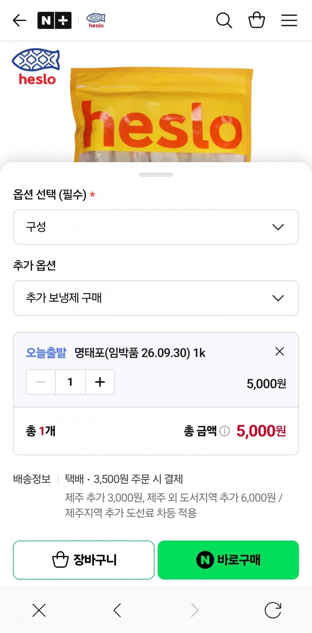Viewport: 312px width, 633px height.
Task: Open the 추가 보냉제 구매 dropdown
Action: pyautogui.click(x=156, y=298)
